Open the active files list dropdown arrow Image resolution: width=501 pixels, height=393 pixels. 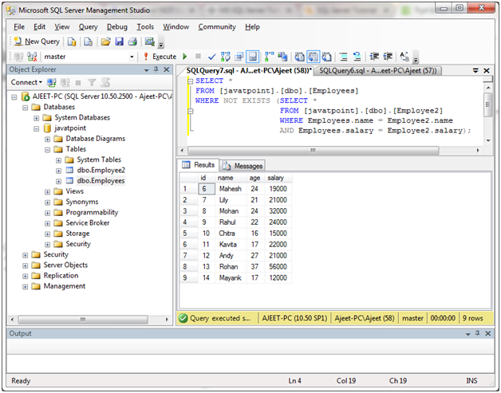(475, 71)
